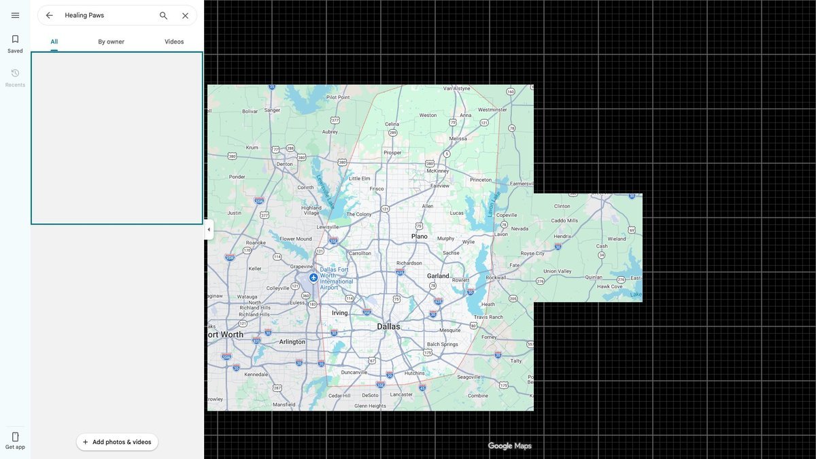Click the Irving label on map
The height and width of the screenshot is (459, 816).
[339, 313]
